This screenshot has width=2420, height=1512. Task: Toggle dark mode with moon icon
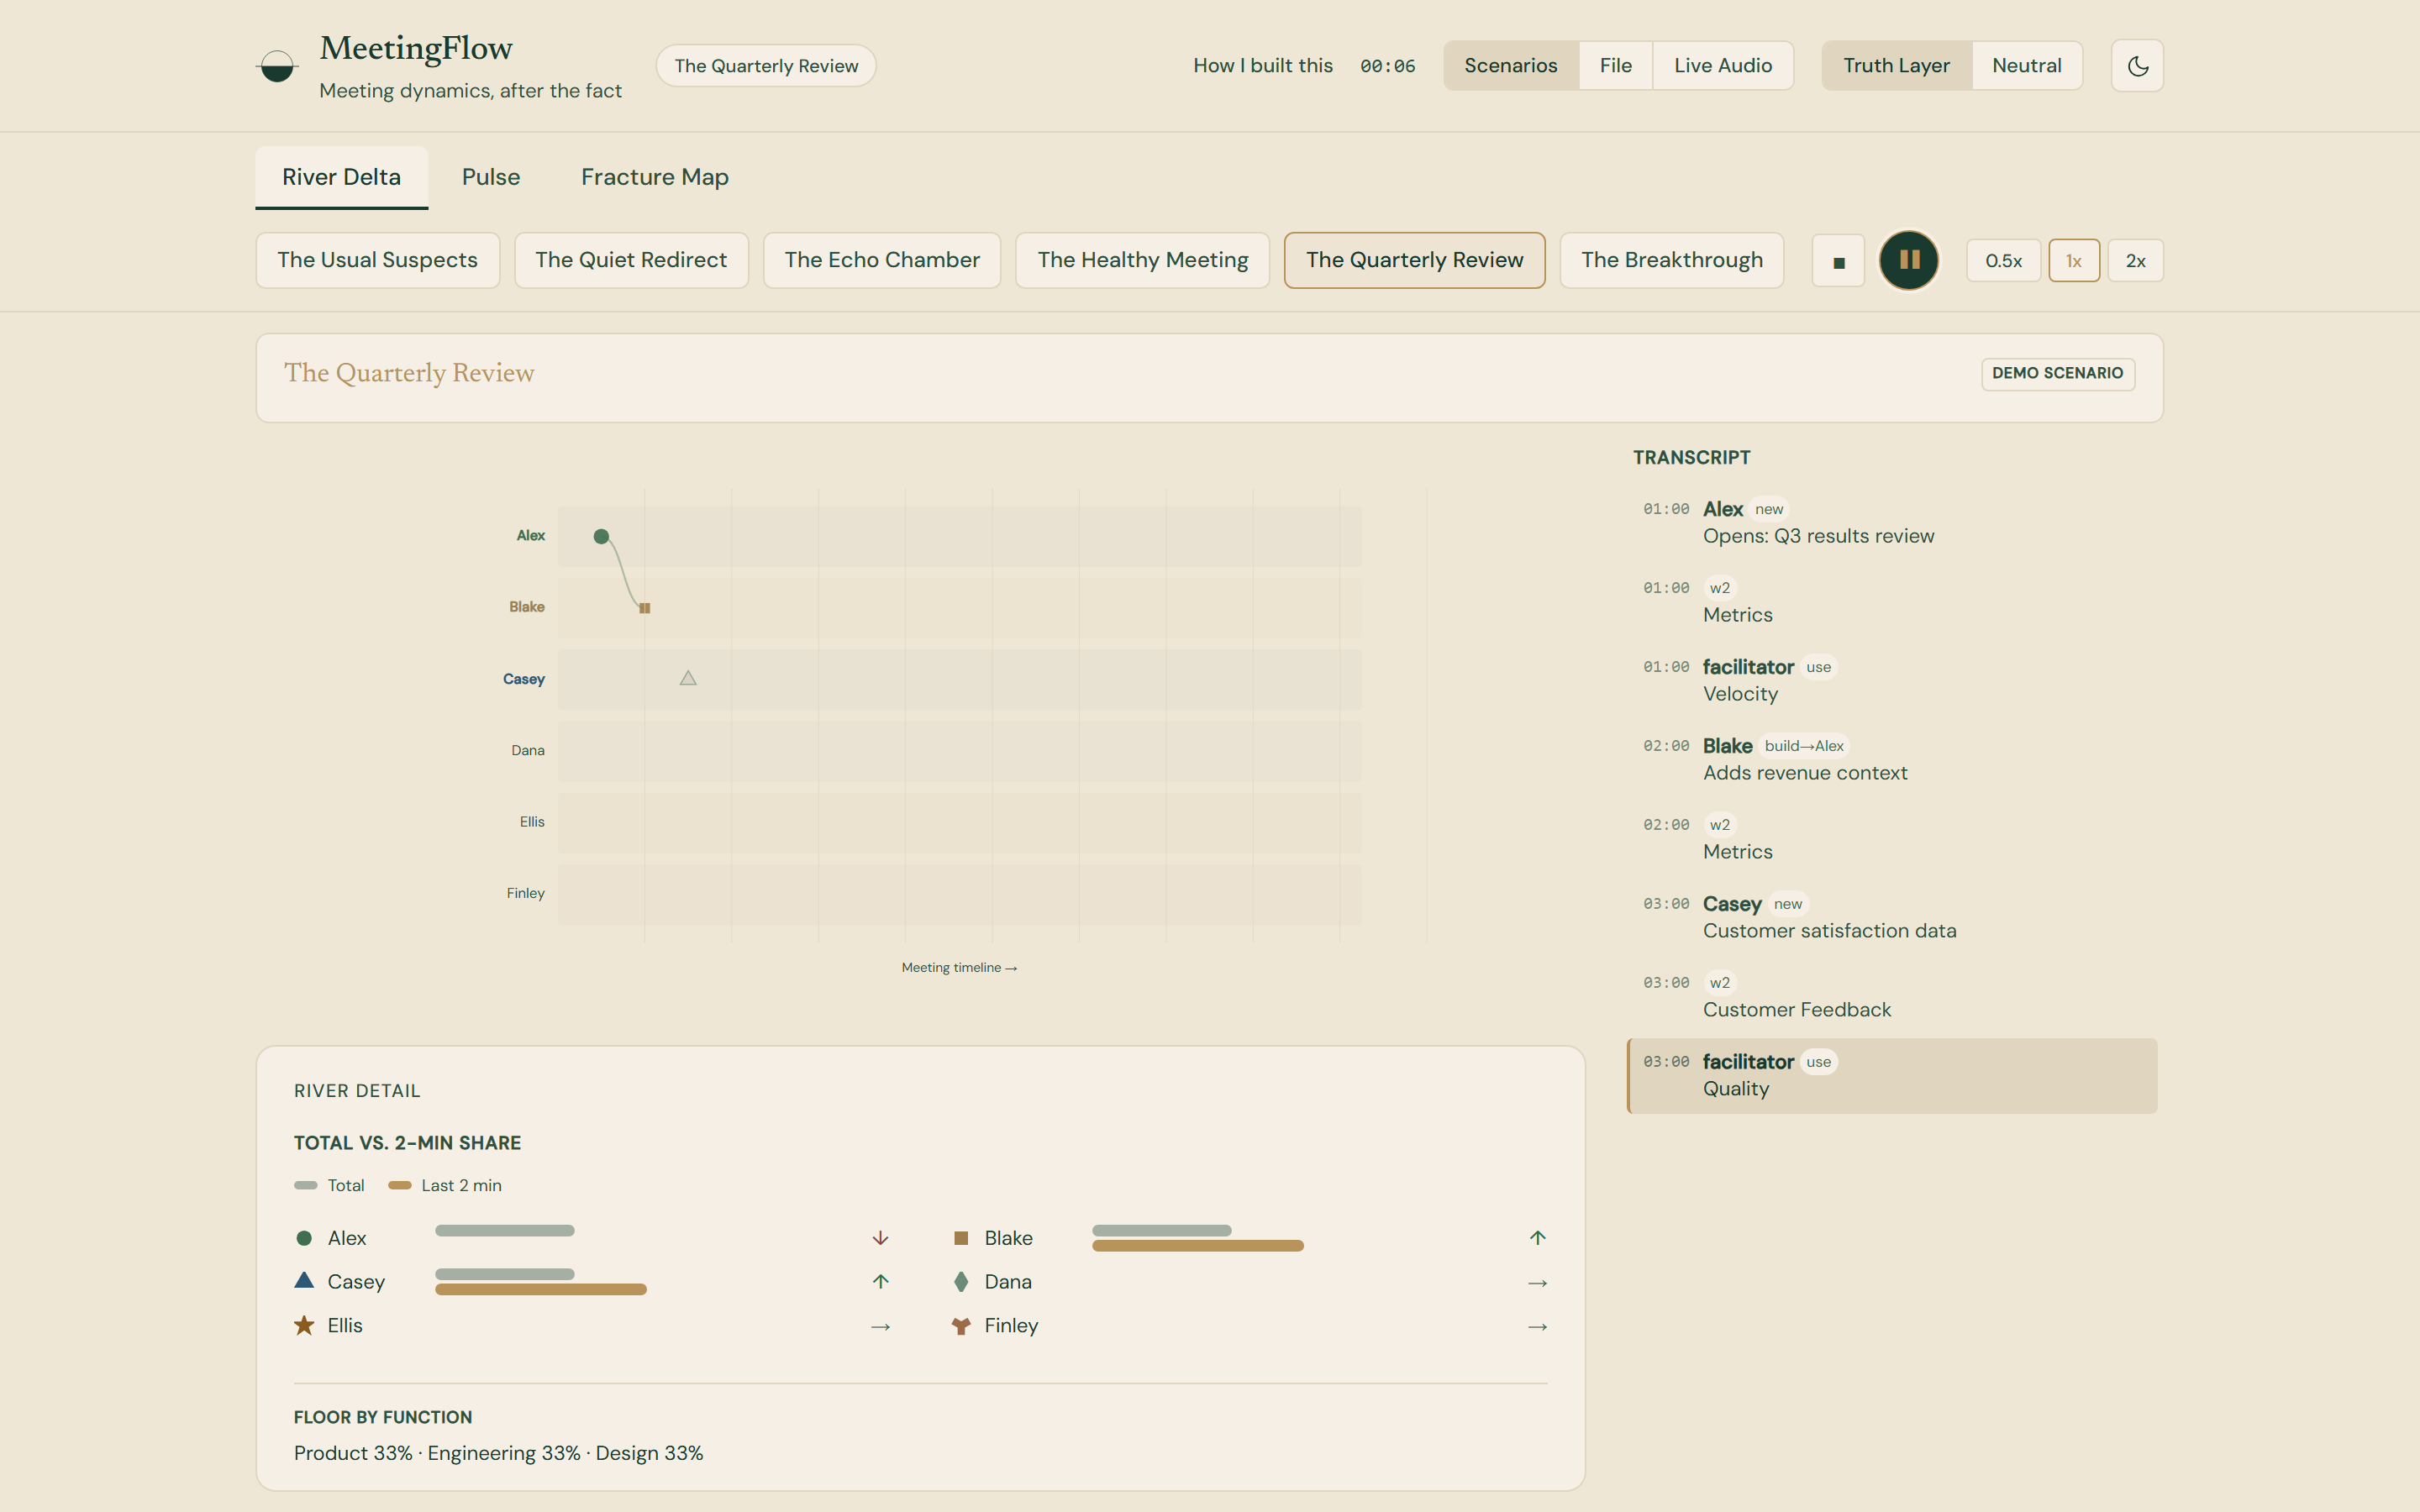click(2137, 66)
